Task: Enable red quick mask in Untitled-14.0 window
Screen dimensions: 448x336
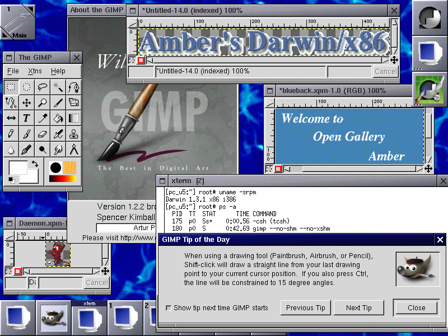Action: point(141,60)
